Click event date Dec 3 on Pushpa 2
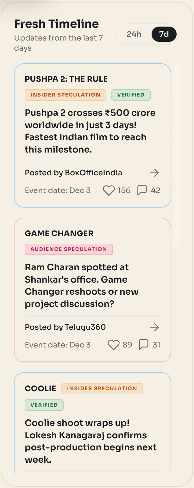 [x=58, y=190]
